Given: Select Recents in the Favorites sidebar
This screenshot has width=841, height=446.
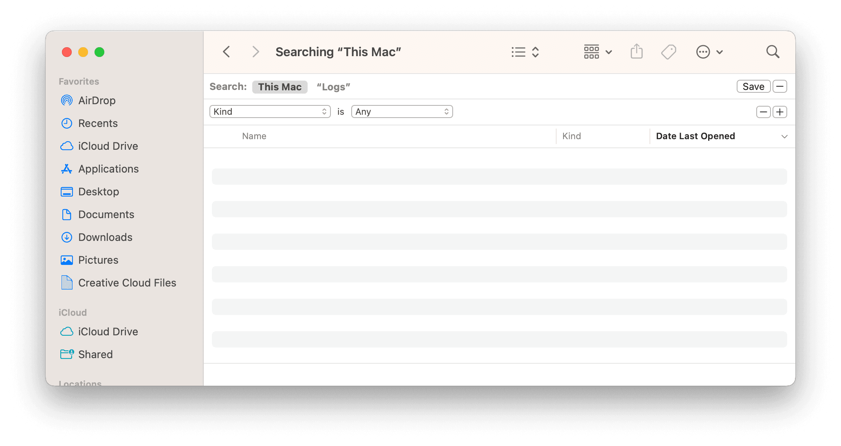Looking at the screenshot, I should [x=98, y=123].
